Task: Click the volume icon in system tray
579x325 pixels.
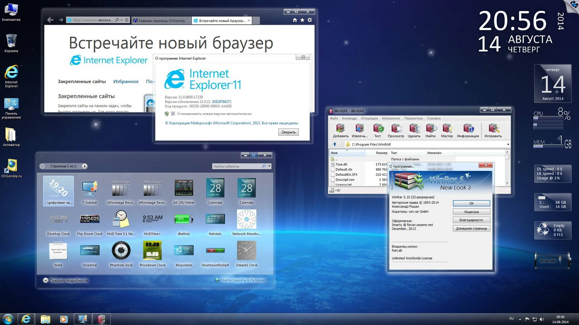Action: 542,319
